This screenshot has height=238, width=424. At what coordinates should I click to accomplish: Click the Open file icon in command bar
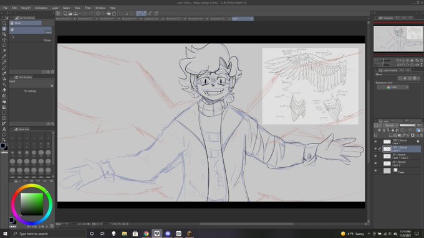pos(70,14)
